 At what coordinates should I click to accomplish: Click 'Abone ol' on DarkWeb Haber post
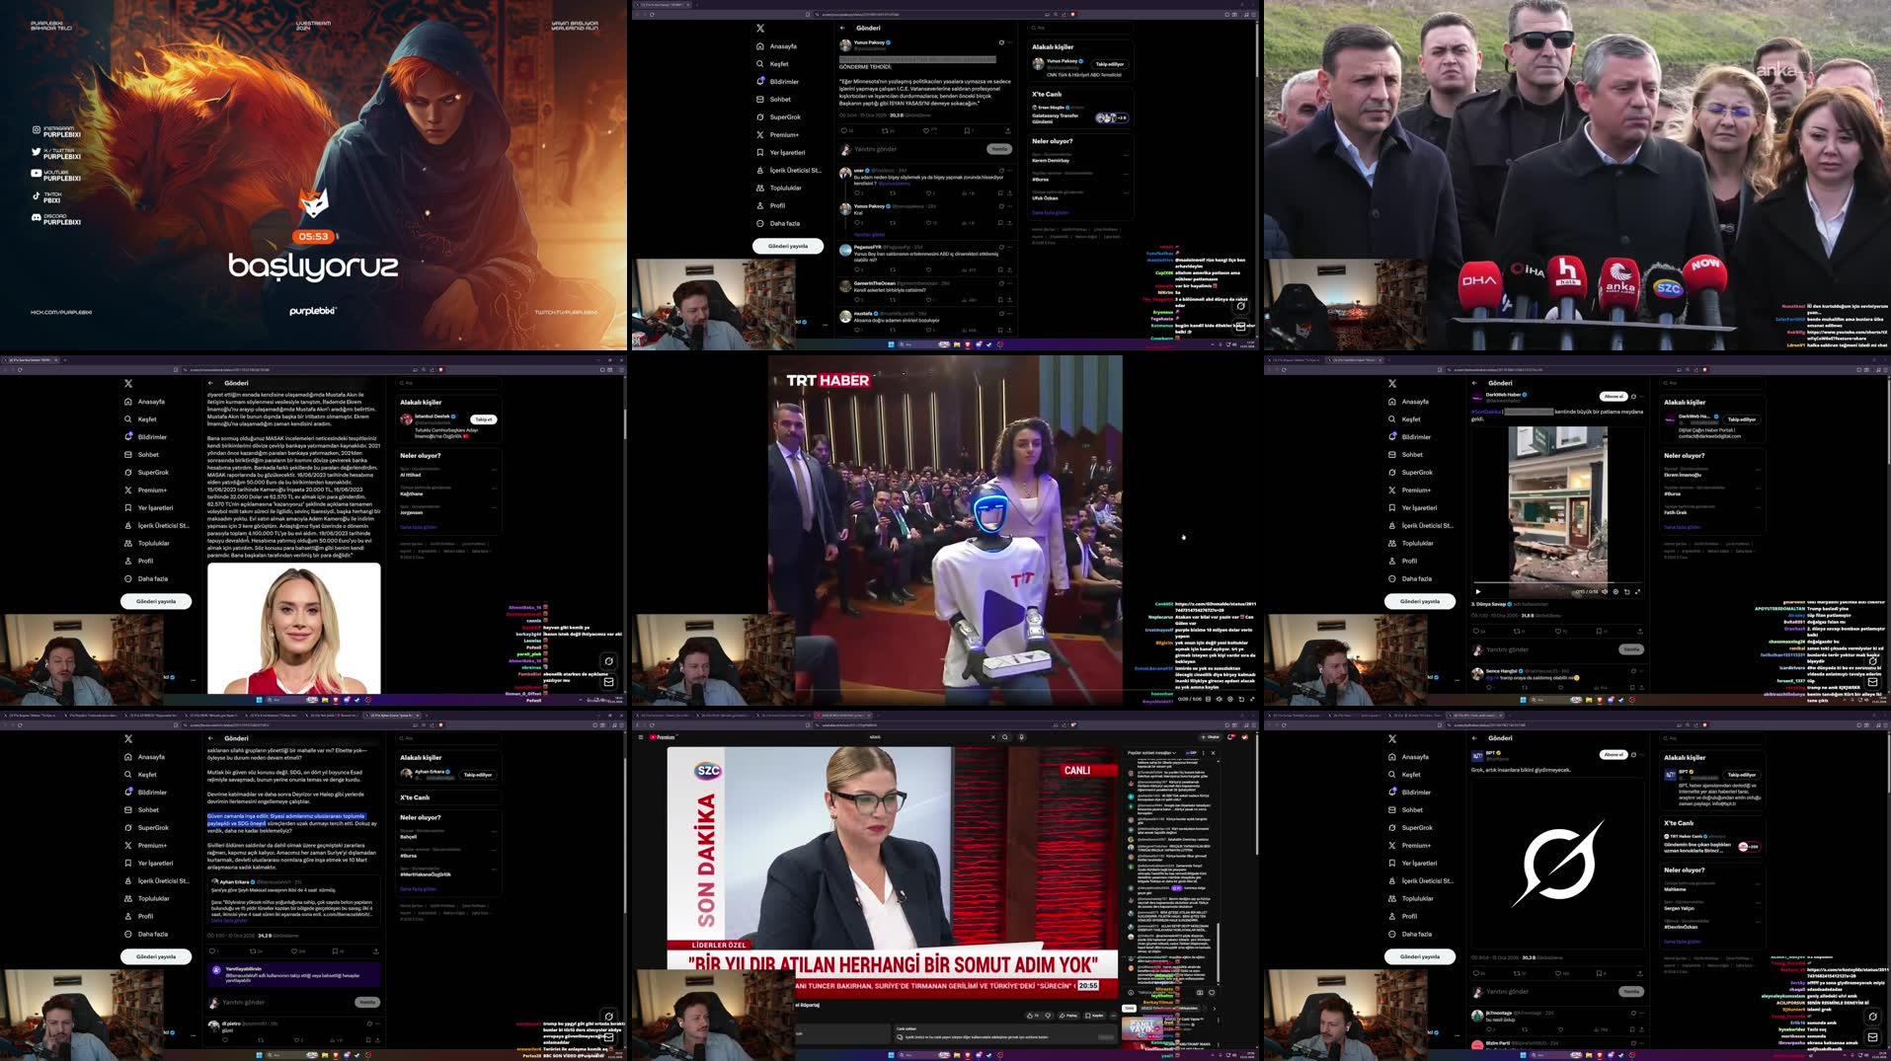1613,397
